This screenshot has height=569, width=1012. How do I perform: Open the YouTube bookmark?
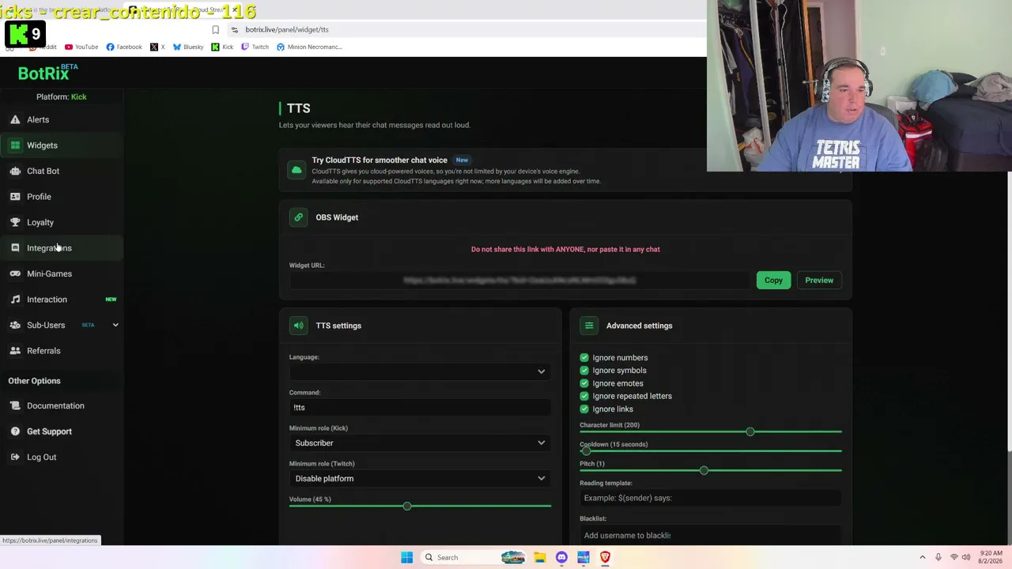point(81,47)
